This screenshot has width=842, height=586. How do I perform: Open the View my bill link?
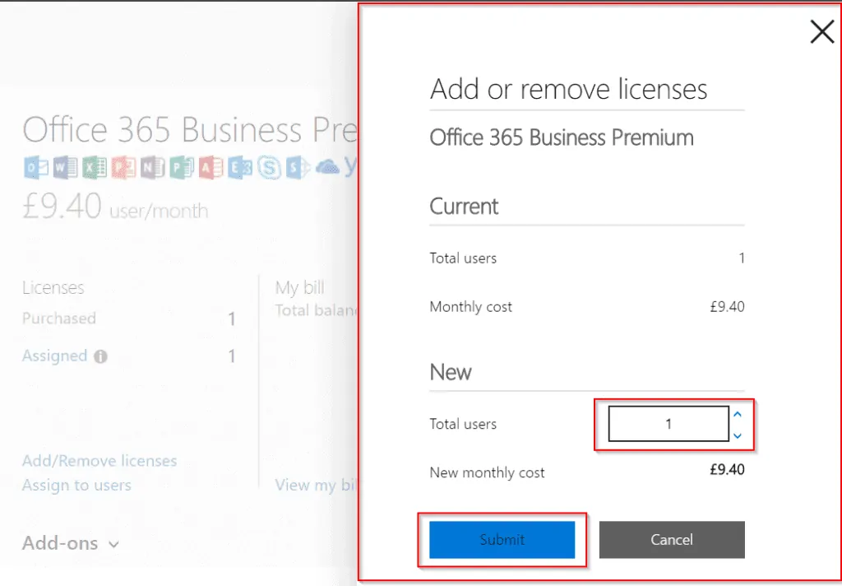[x=316, y=485]
